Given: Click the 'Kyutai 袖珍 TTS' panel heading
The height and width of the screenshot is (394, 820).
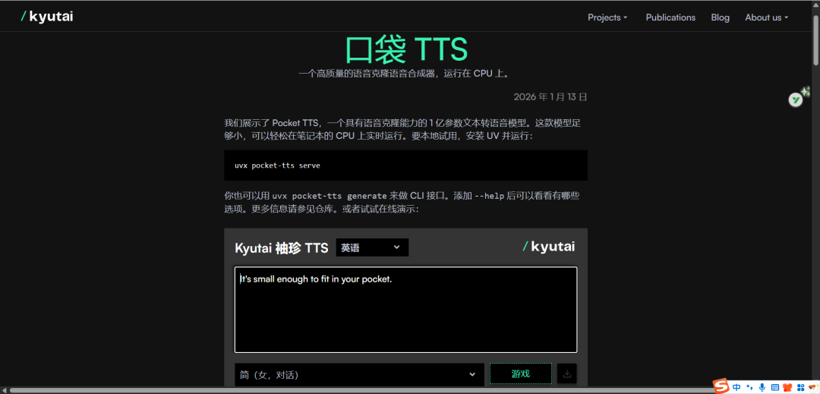Looking at the screenshot, I should [x=282, y=247].
